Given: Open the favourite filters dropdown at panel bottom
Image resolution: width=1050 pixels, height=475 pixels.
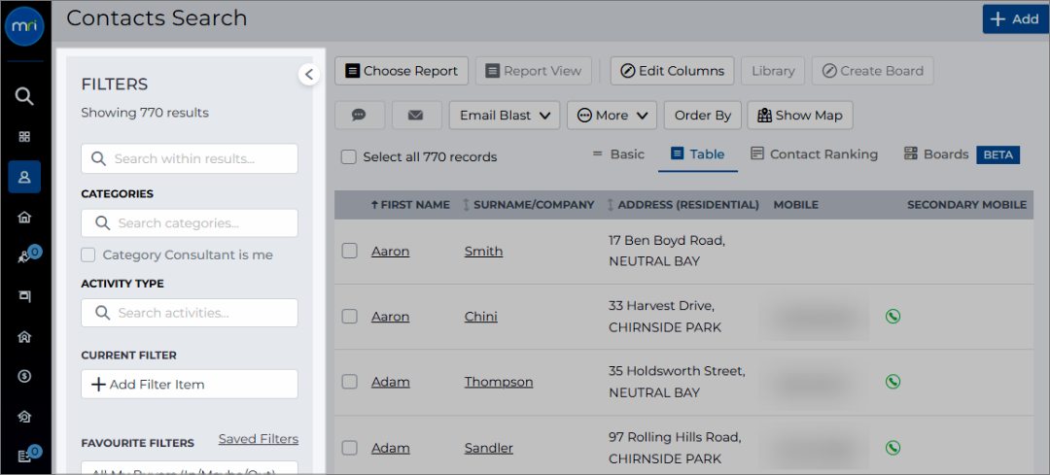Looking at the screenshot, I should [x=190, y=467].
